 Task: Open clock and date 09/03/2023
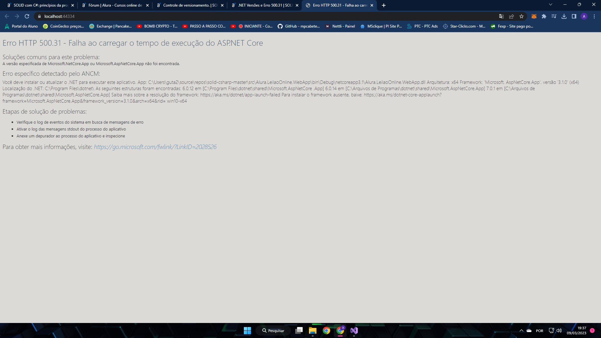[x=577, y=330]
